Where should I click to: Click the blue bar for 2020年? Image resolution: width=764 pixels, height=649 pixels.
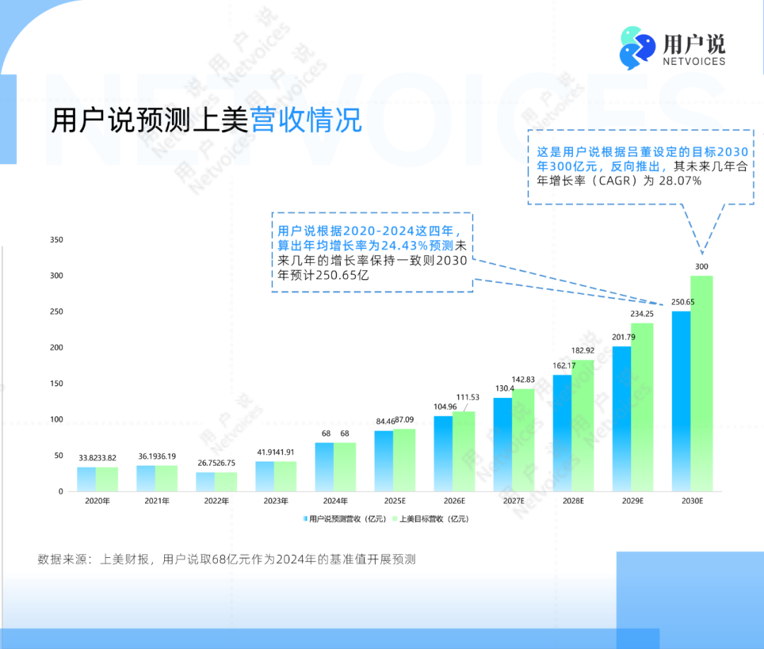pos(87,479)
